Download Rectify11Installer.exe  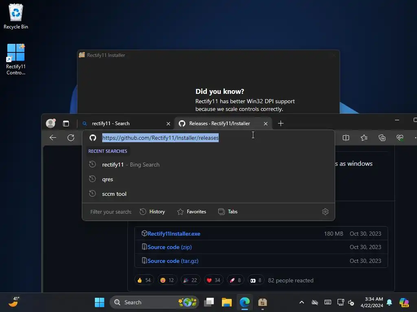click(174, 234)
